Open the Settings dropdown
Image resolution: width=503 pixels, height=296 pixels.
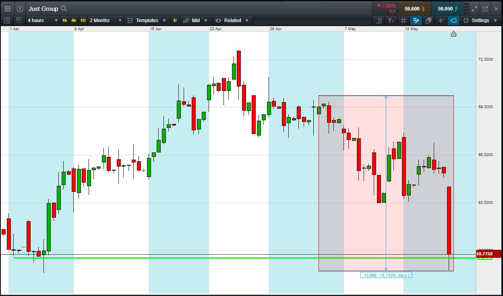[x=480, y=21]
